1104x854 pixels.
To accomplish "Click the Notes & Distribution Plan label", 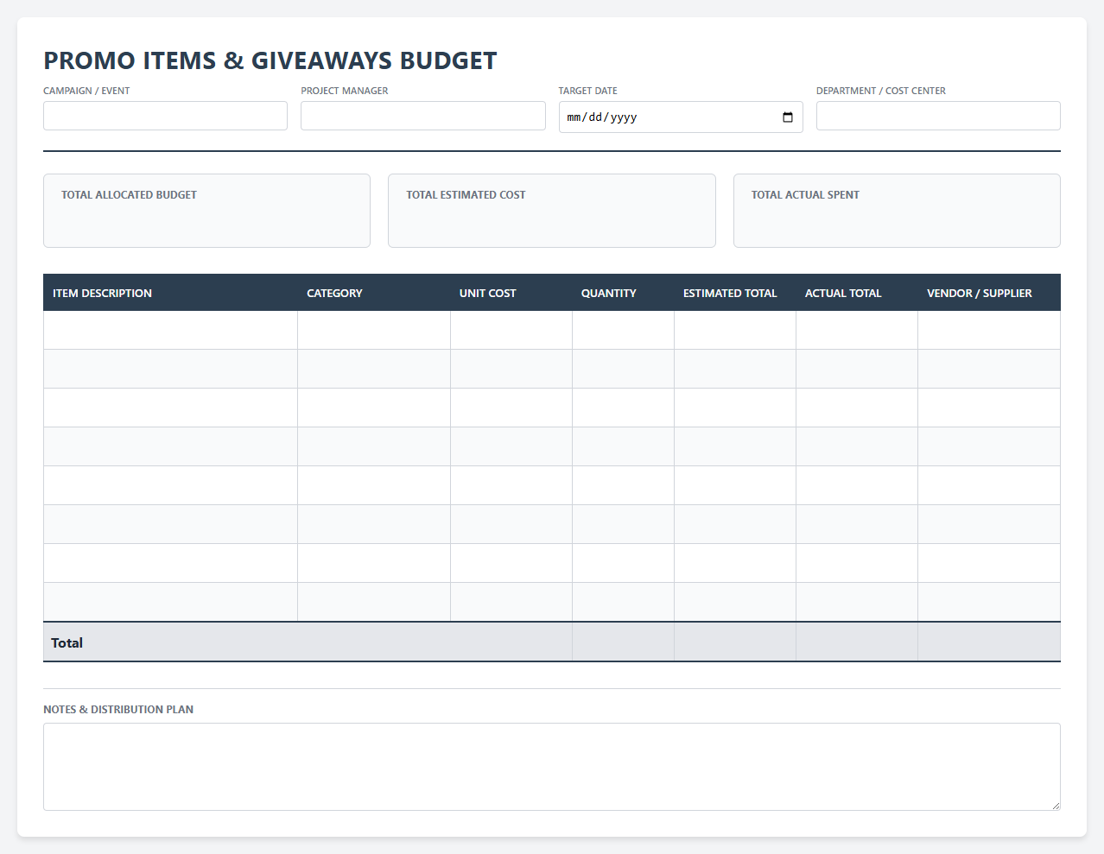I will 118,709.
